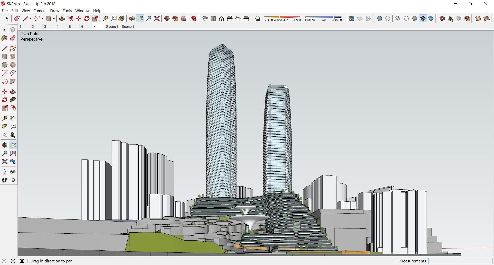This screenshot has height=265, width=494.
Task: Open the Camera menu
Action: (40, 11)
